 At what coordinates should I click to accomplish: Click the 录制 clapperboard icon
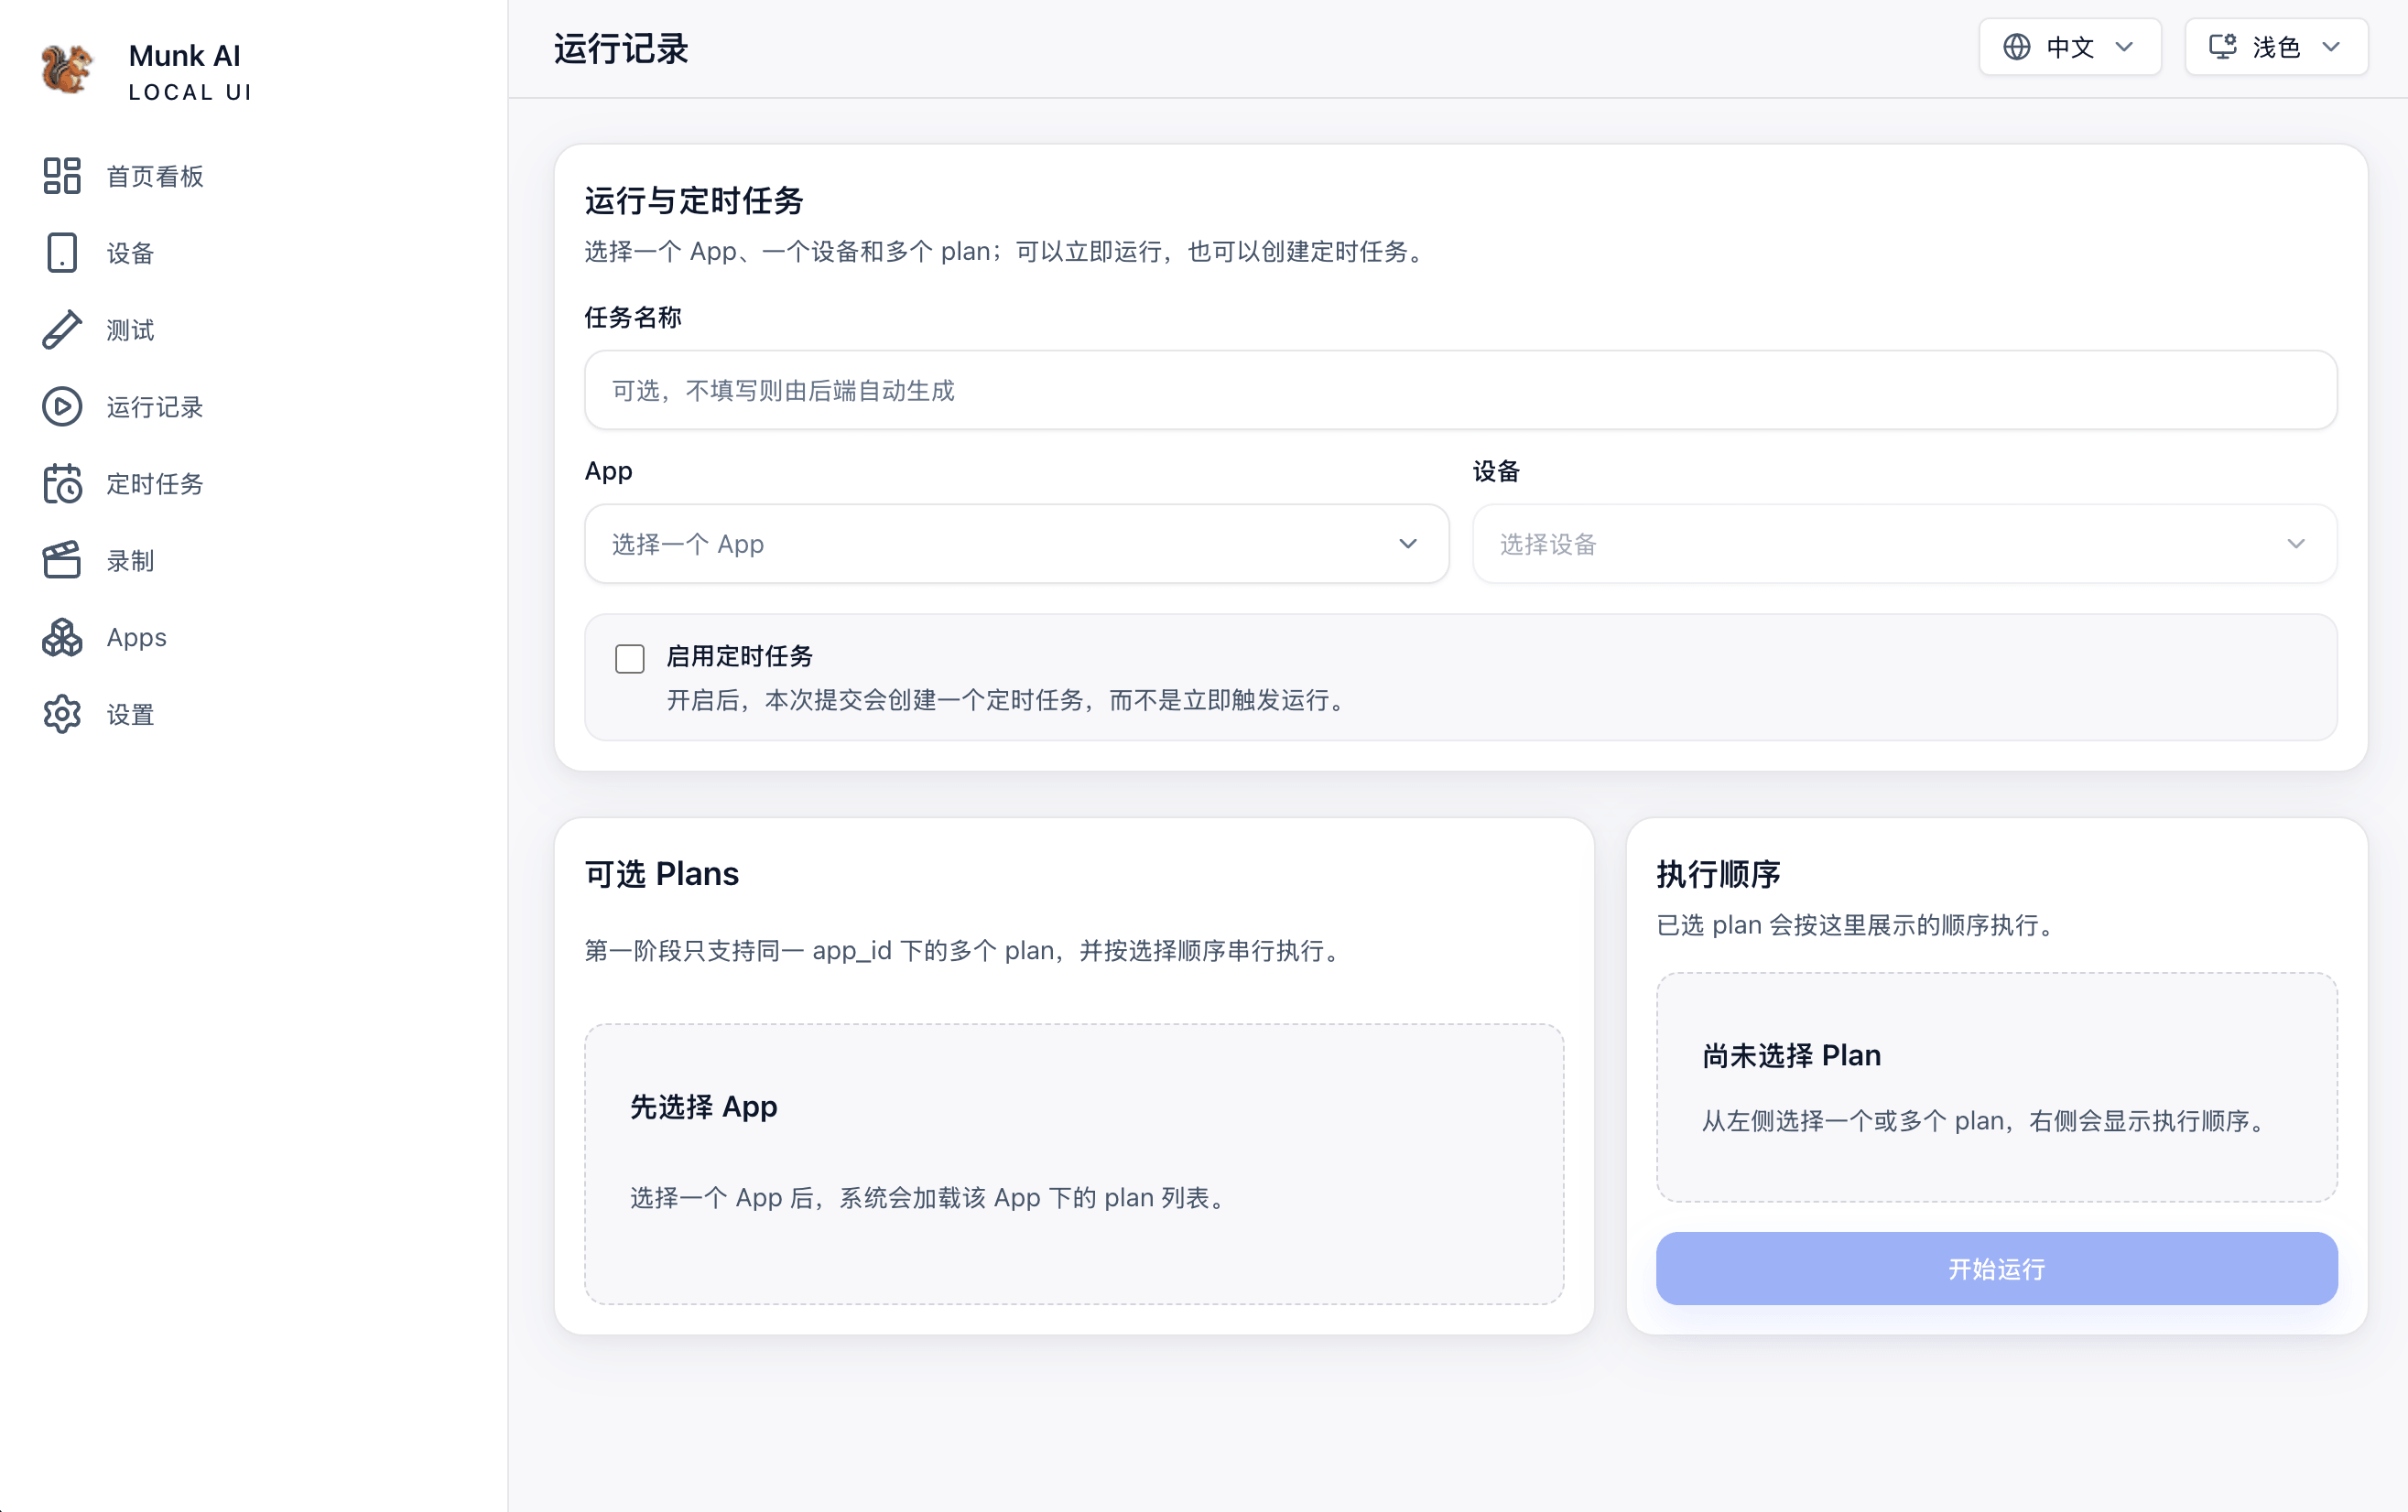click(62, 561)
